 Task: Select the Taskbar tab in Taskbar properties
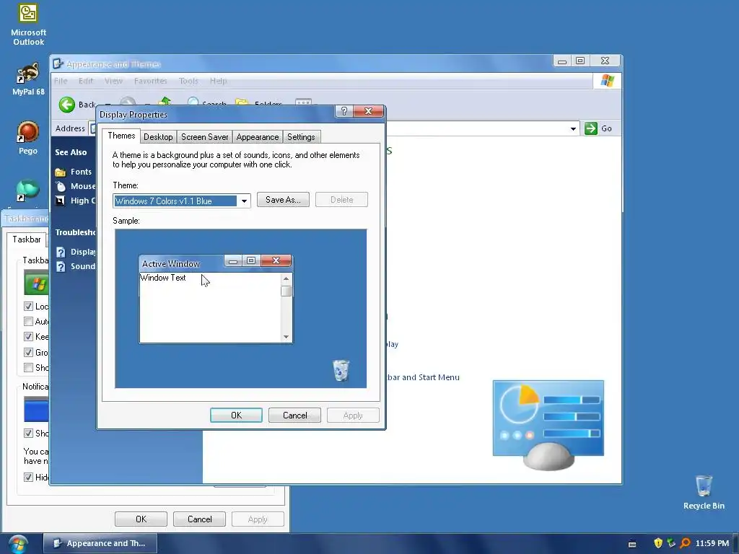coord(27,239)
